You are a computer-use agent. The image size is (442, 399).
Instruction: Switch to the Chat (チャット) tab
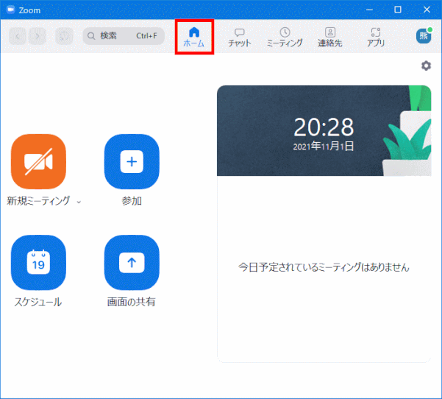pos(240,37)
